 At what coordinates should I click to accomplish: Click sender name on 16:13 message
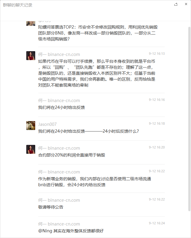[59, 54]
